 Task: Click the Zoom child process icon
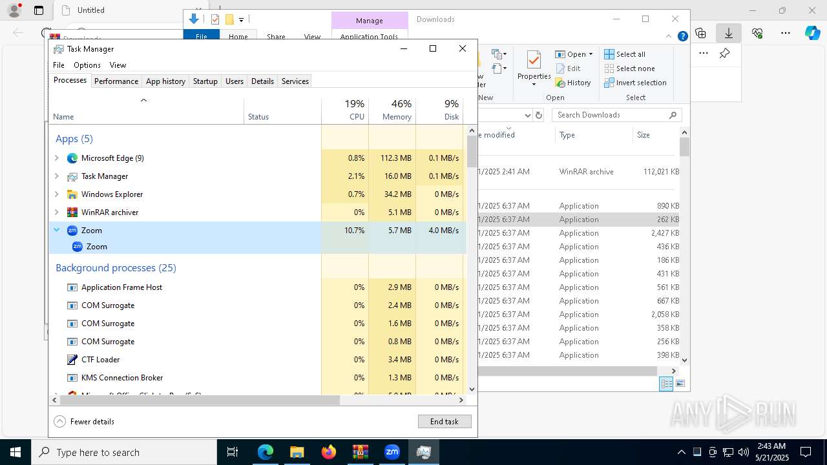click(78, 247)
